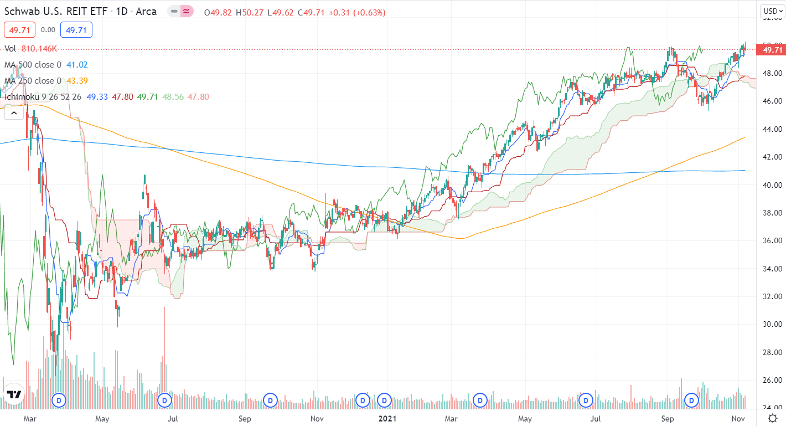Viewport: 786px width, 426px height.
Task: Click the 24.00 price axis label
Action: (x=772, y=408)
